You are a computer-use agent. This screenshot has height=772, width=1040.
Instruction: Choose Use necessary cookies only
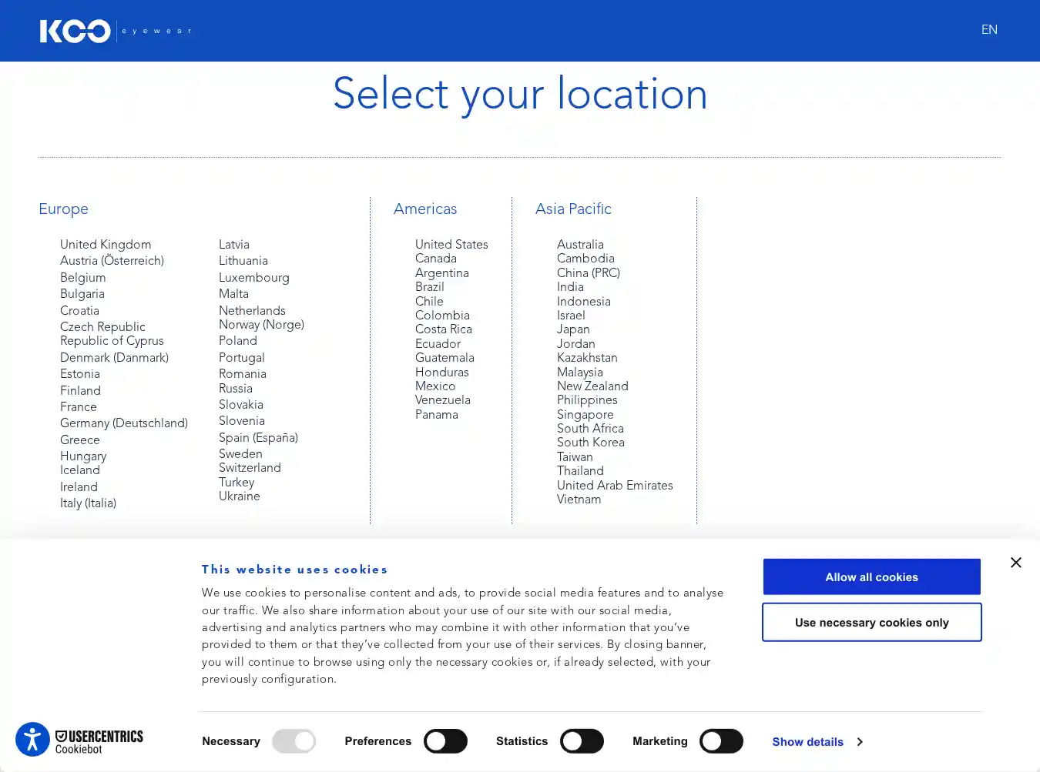(871, 623)
